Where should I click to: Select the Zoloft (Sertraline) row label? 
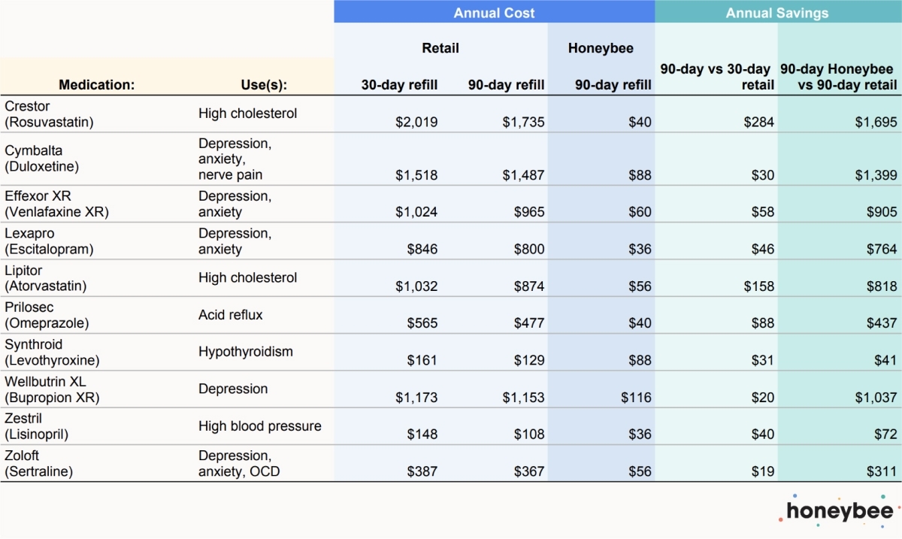[40, 463]
